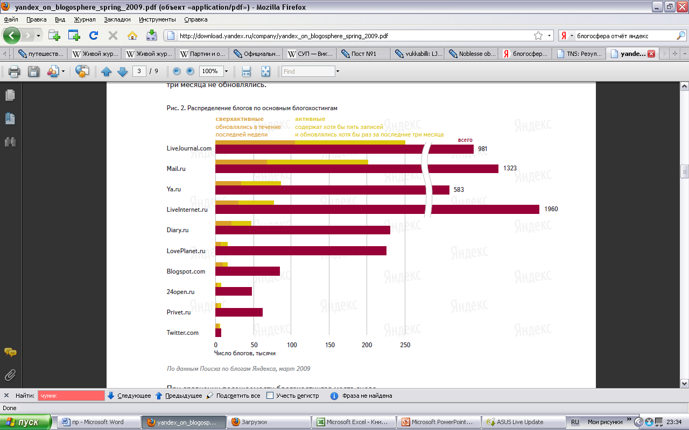The image size is (689, 430).
Task: Go to the Home page icon
Action: (x=132, y=35)
